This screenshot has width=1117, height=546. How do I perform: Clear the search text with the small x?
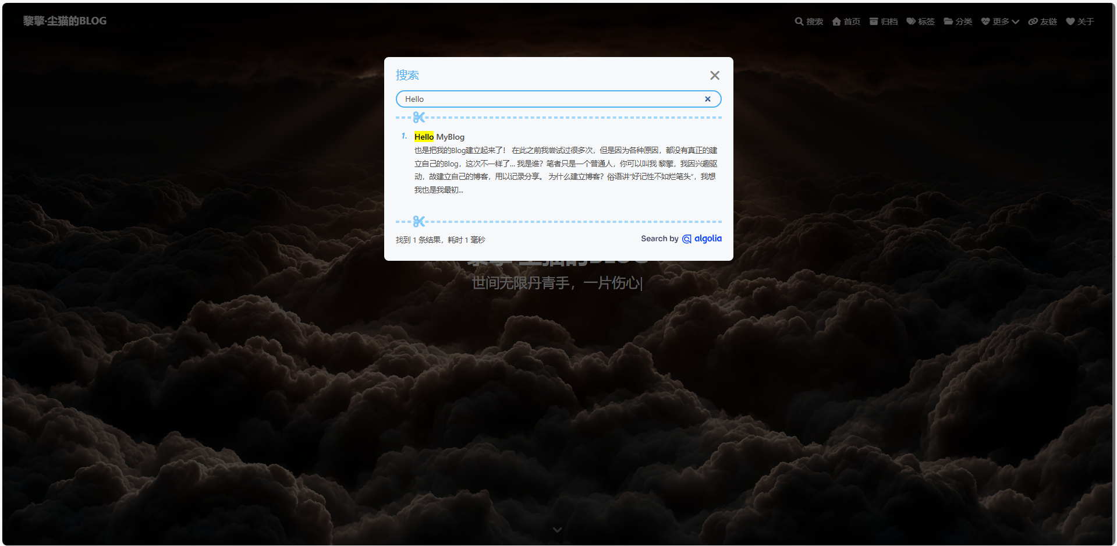click(708, 99)
